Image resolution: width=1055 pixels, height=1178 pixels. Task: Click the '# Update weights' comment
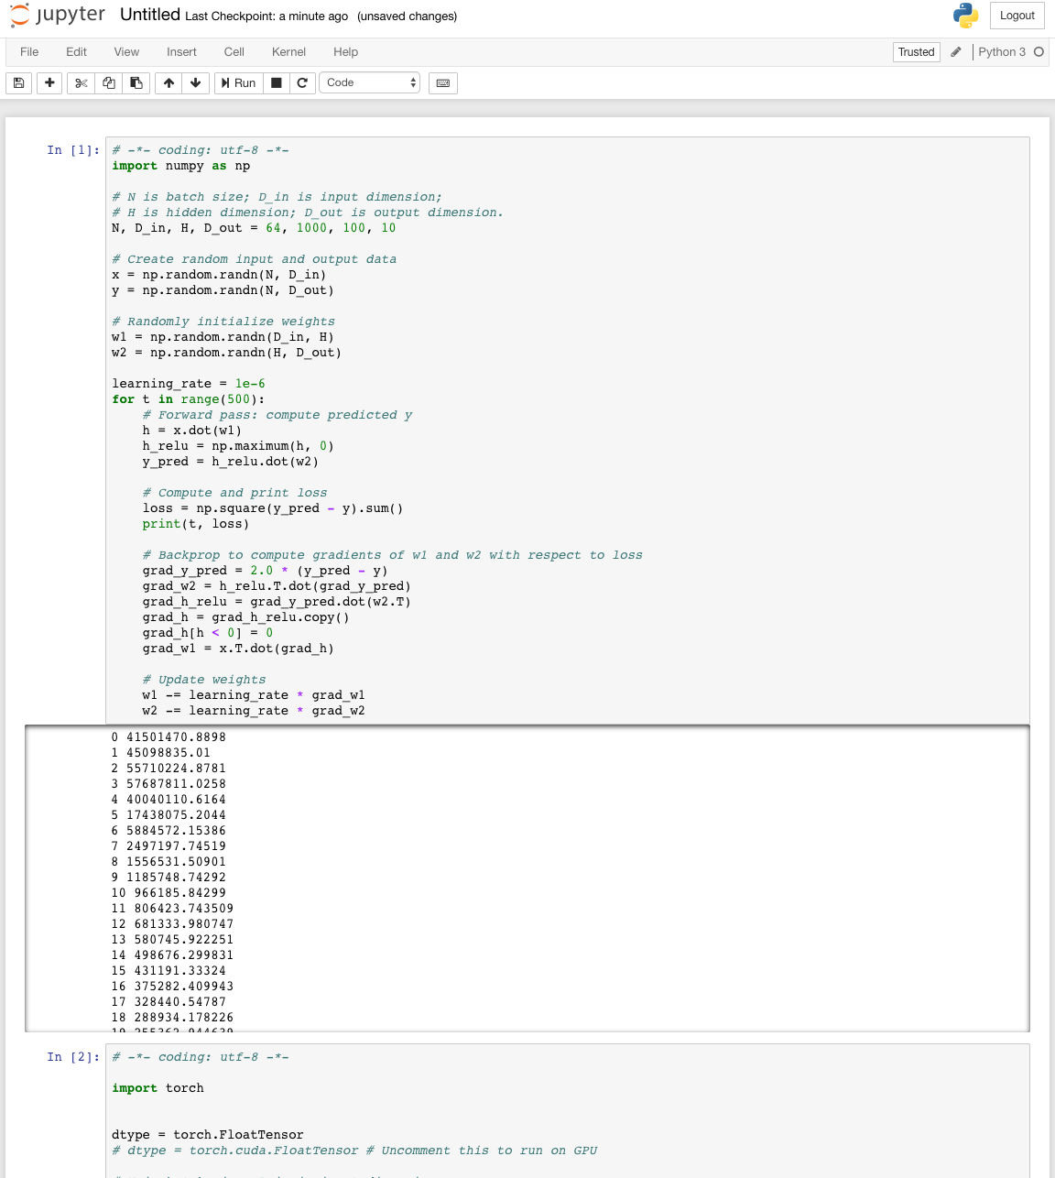204,680
